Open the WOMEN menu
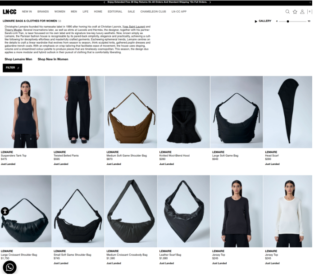 [x=59, y=12]
